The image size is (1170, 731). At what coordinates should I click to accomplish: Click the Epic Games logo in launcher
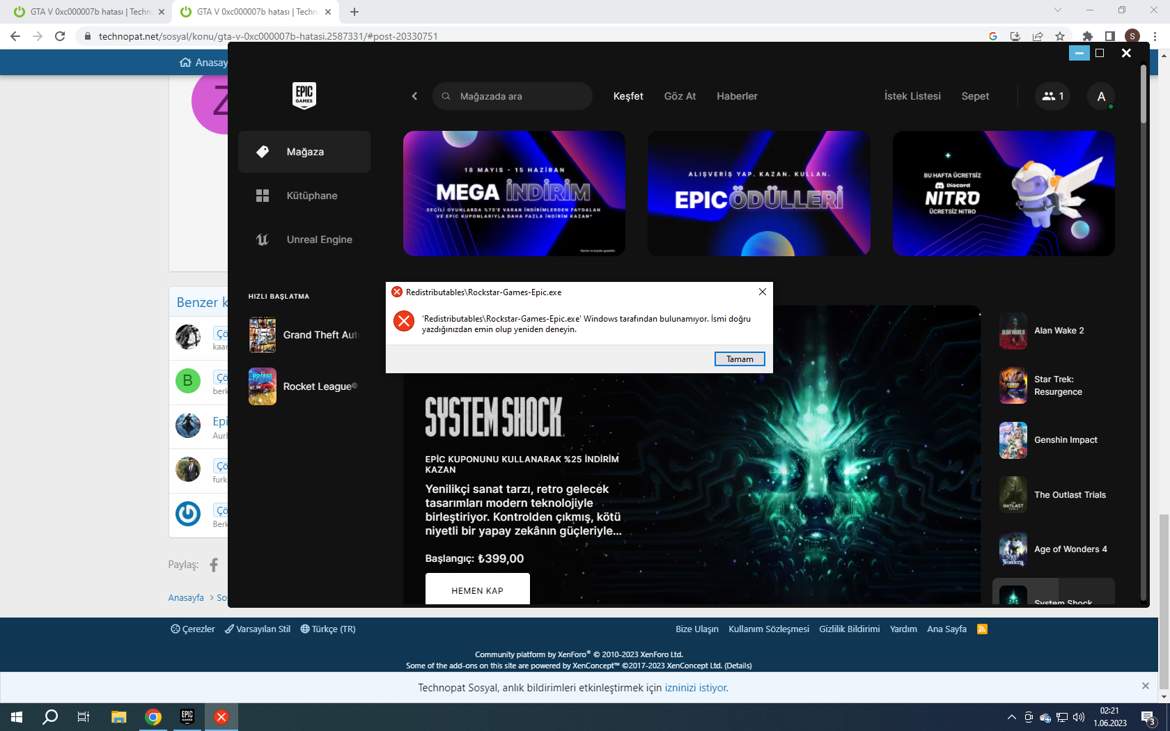[x=304, y=95]
